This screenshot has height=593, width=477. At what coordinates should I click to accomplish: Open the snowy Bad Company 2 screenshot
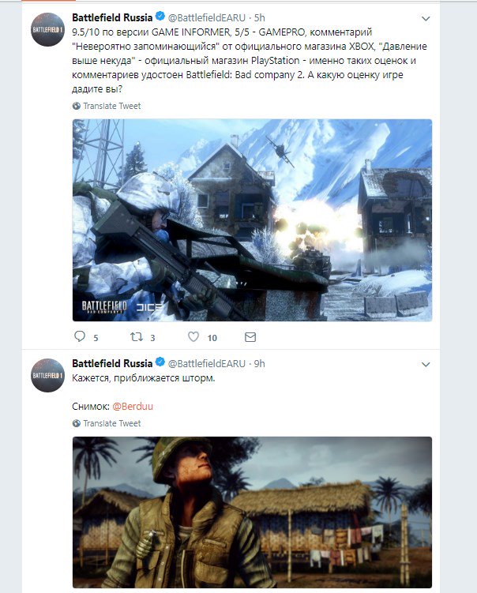pyautogui.click(x=252, y=220)
